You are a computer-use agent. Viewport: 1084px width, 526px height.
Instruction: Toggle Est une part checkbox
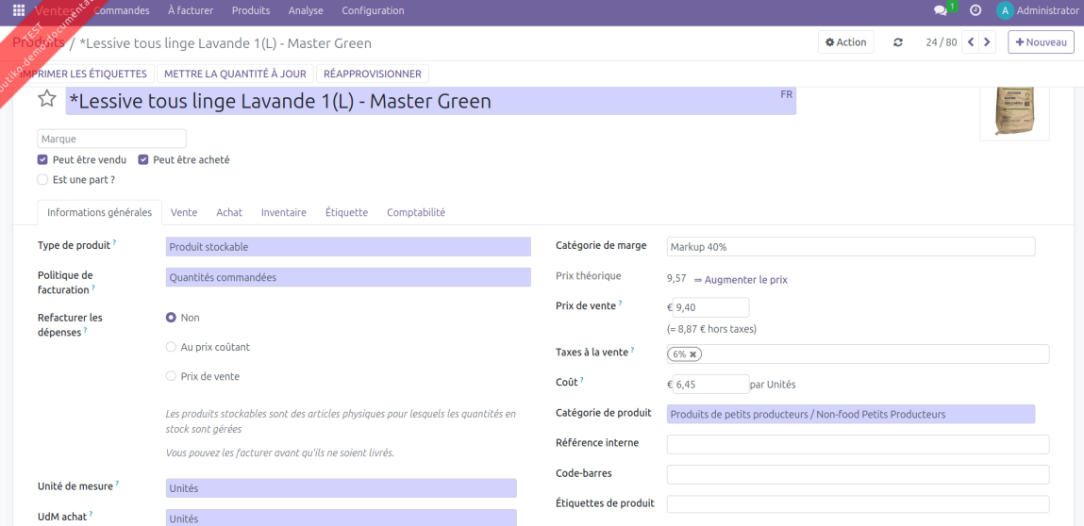[42, 180]
